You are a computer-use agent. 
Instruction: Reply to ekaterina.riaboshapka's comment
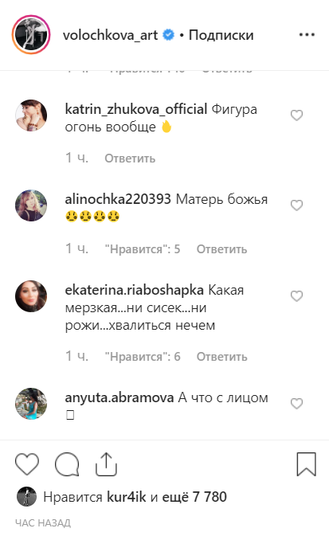coord(221,357)
